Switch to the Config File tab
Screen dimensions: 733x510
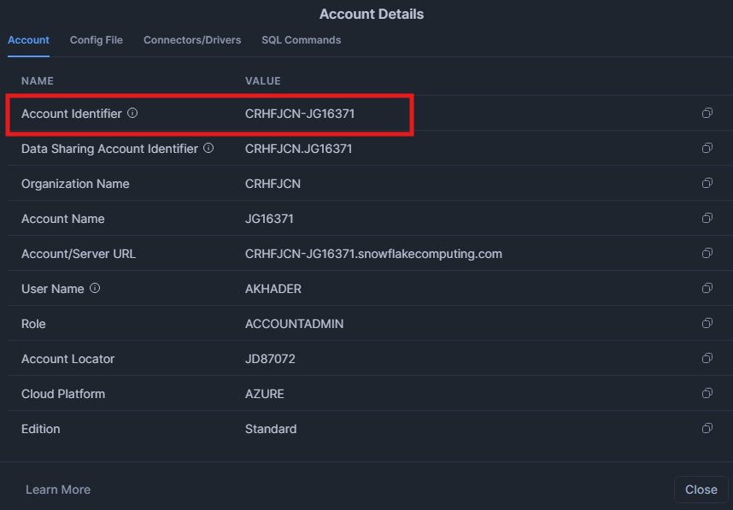click(x=97, y=40)
